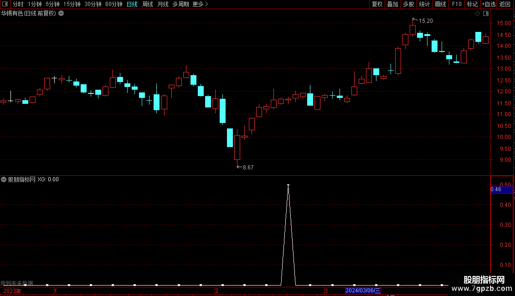The image size is (515, 296).
Task: Click the 复权 adjustment button
Action: (x=377, y=4)
